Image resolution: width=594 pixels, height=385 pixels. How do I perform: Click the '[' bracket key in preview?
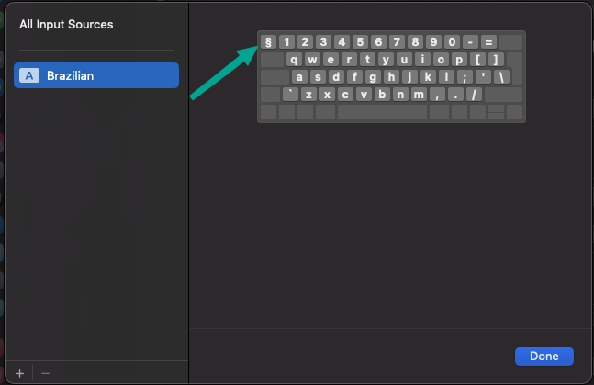click(x=476, y=59)
